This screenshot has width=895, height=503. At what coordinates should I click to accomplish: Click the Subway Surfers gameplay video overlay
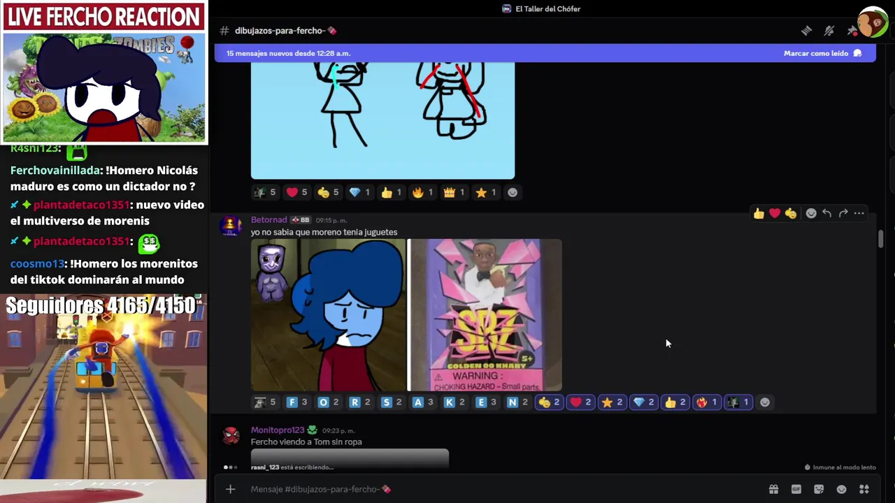(x=103, y=386)
